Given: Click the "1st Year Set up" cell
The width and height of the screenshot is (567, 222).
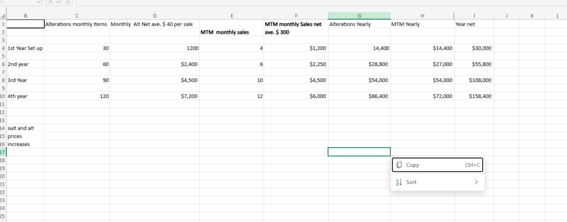Looking at the screenshot, I should 25,48.
